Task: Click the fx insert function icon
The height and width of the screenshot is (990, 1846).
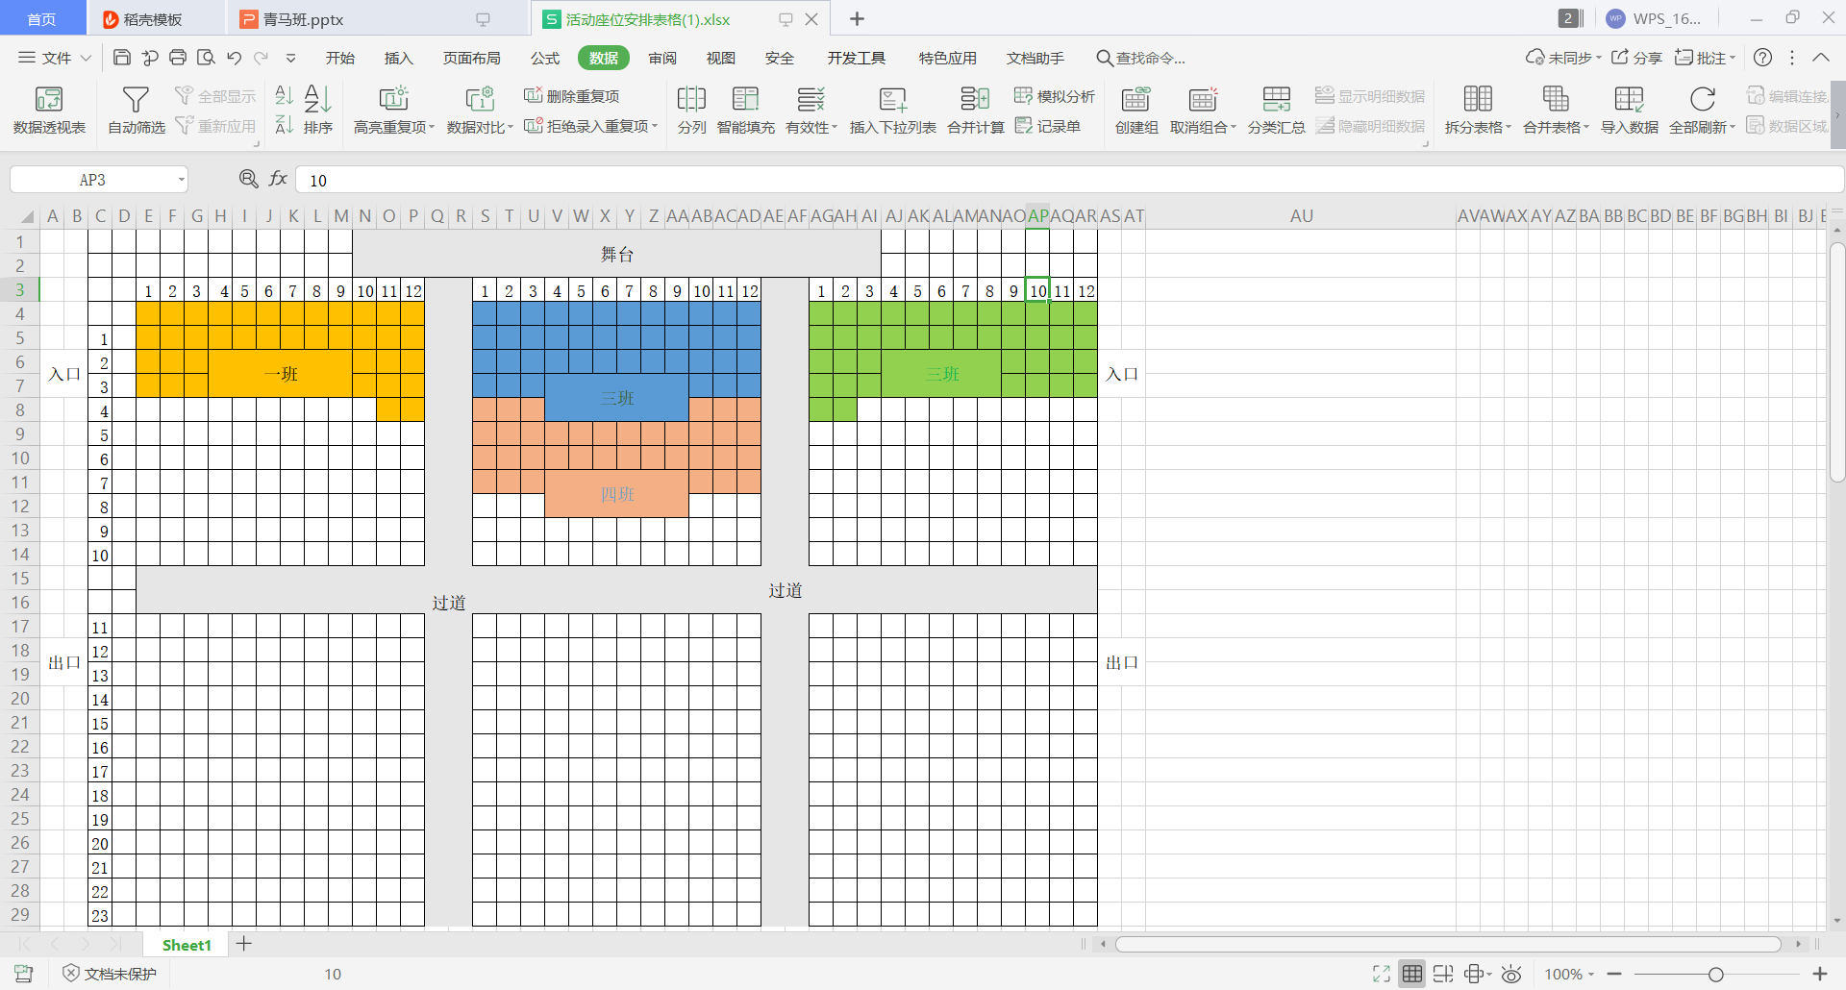Action: click(279, 179)
